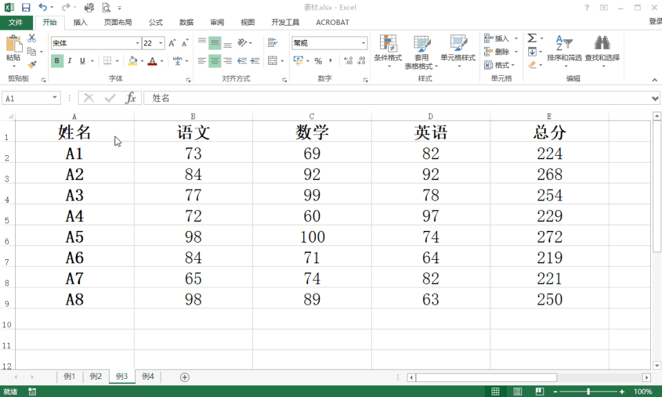Screen dimensions: 662x397
Task: Expand the Name Box dropdown arrow
Action: click(x=54, y=98)
